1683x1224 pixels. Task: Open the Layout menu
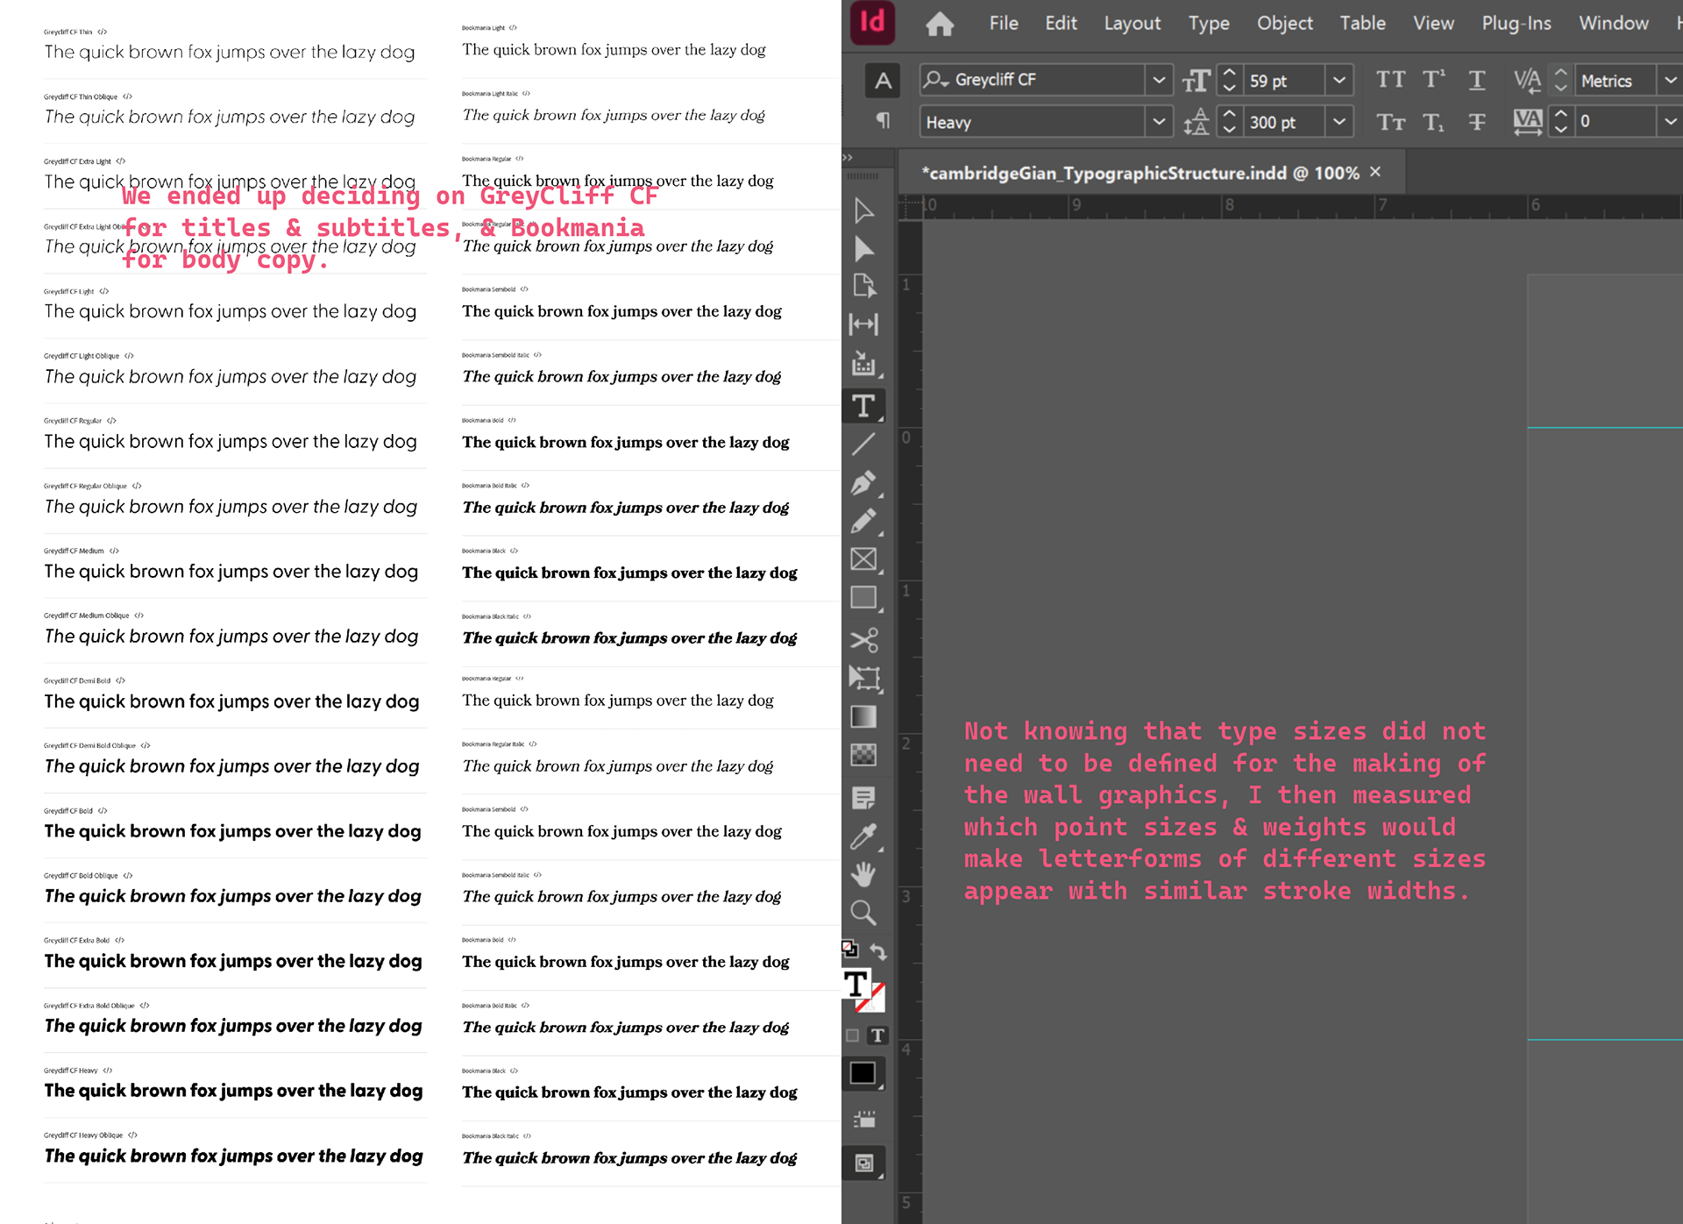(x=1132, y=24)
